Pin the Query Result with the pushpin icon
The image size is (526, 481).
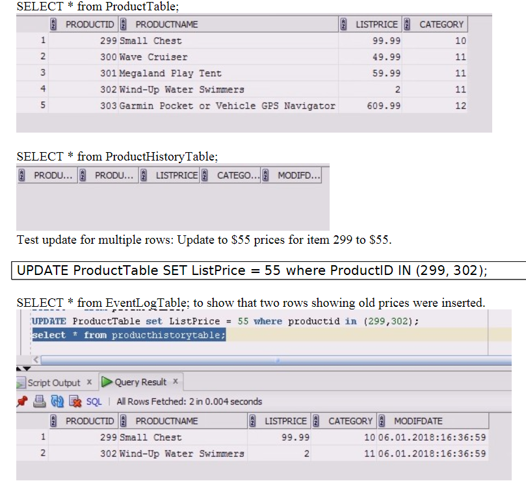(x=21, y=401)
